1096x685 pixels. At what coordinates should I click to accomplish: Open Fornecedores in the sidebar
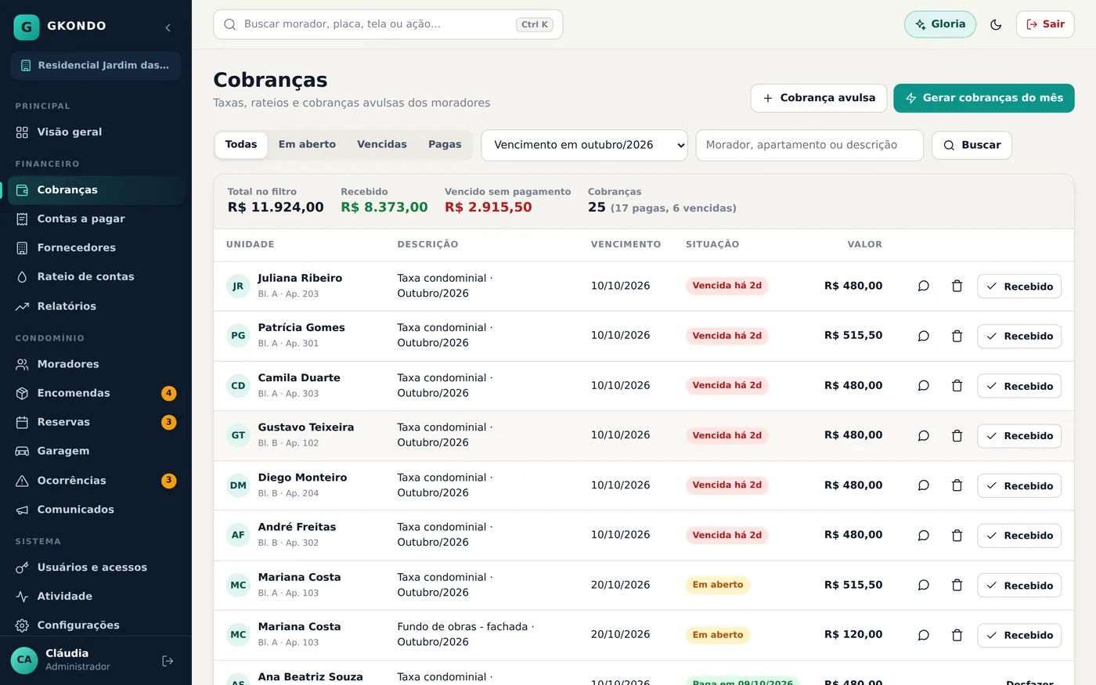(x=96, y=248)
